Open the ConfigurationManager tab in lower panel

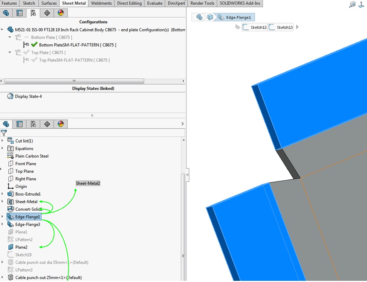coord(33,124)
